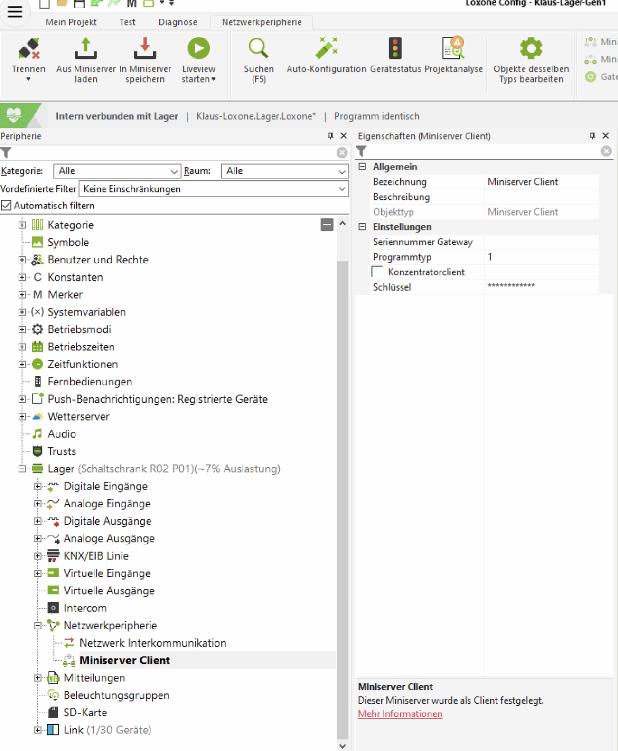This screenshot has width=618, height=751.
Task: Click the Programmtyp value field
Action: tap(541, 257)
